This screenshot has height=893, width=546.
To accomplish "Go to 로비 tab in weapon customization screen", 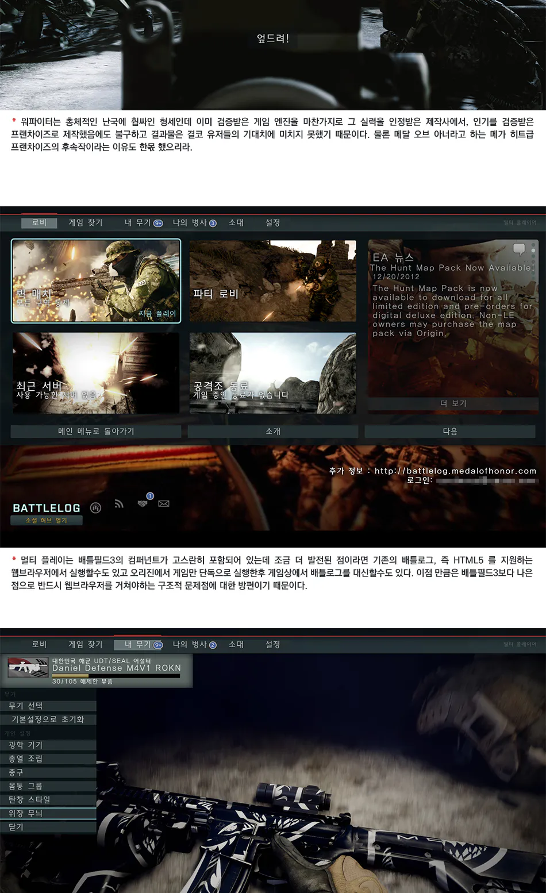I will coord(39,644).
